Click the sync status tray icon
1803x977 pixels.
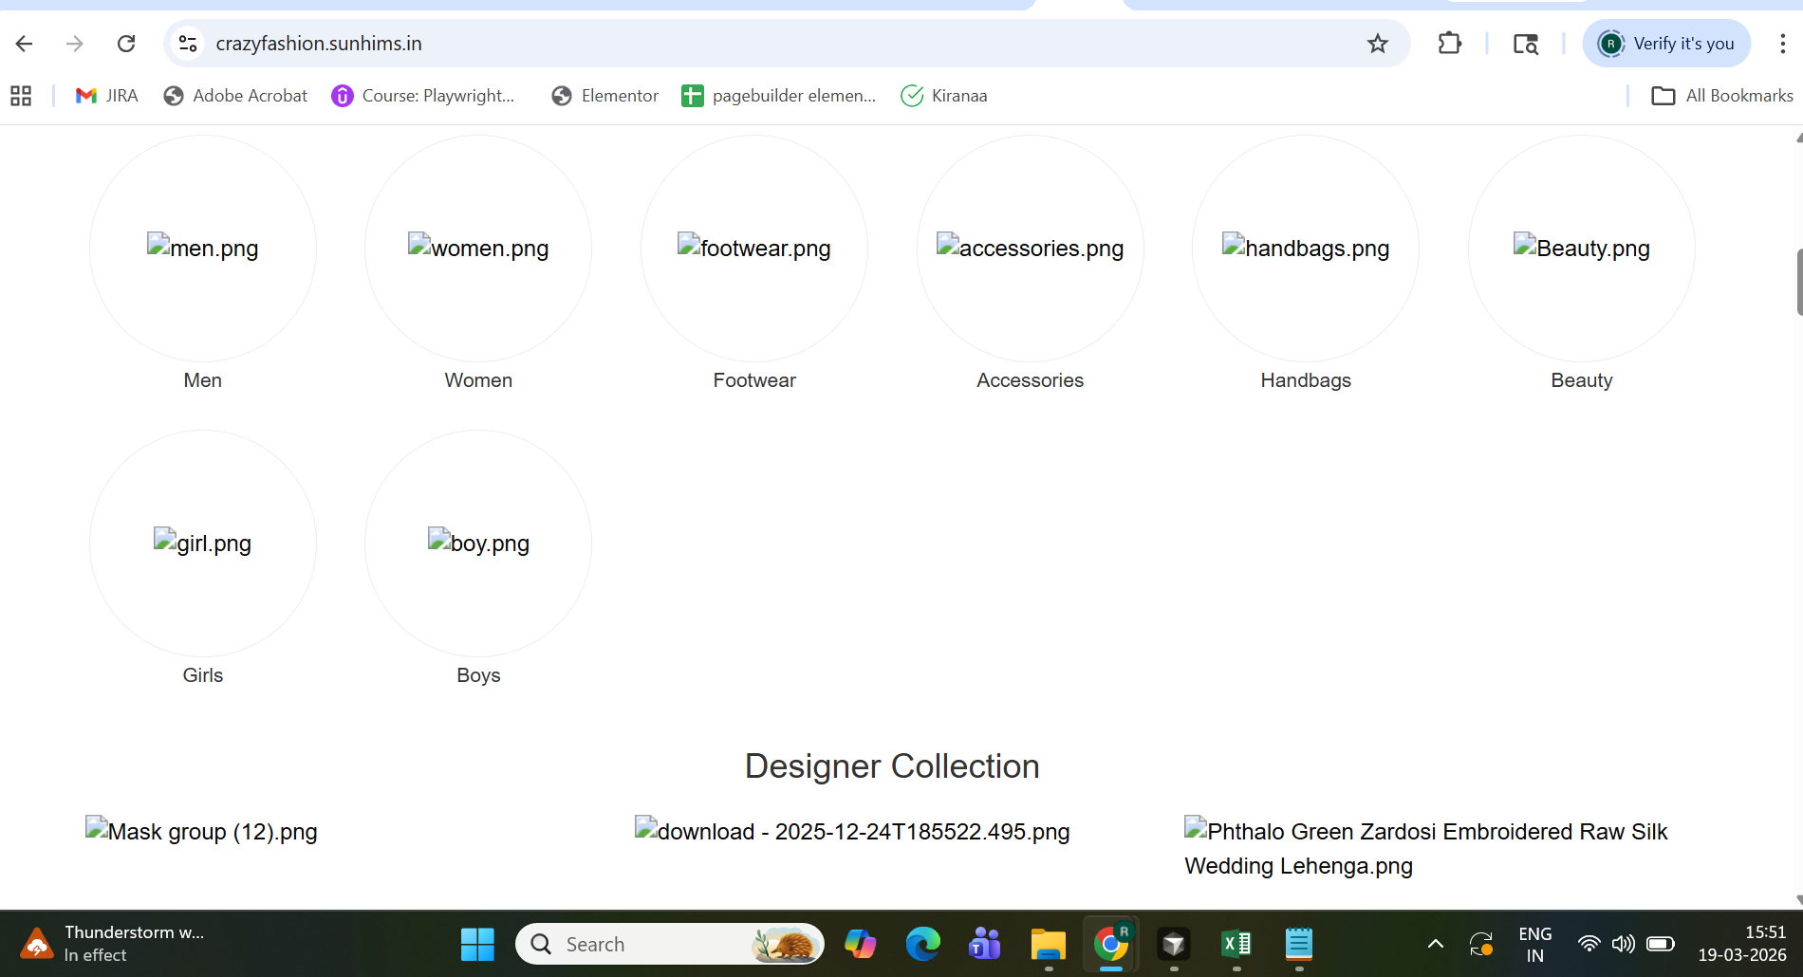click(x=1481, y=944)
